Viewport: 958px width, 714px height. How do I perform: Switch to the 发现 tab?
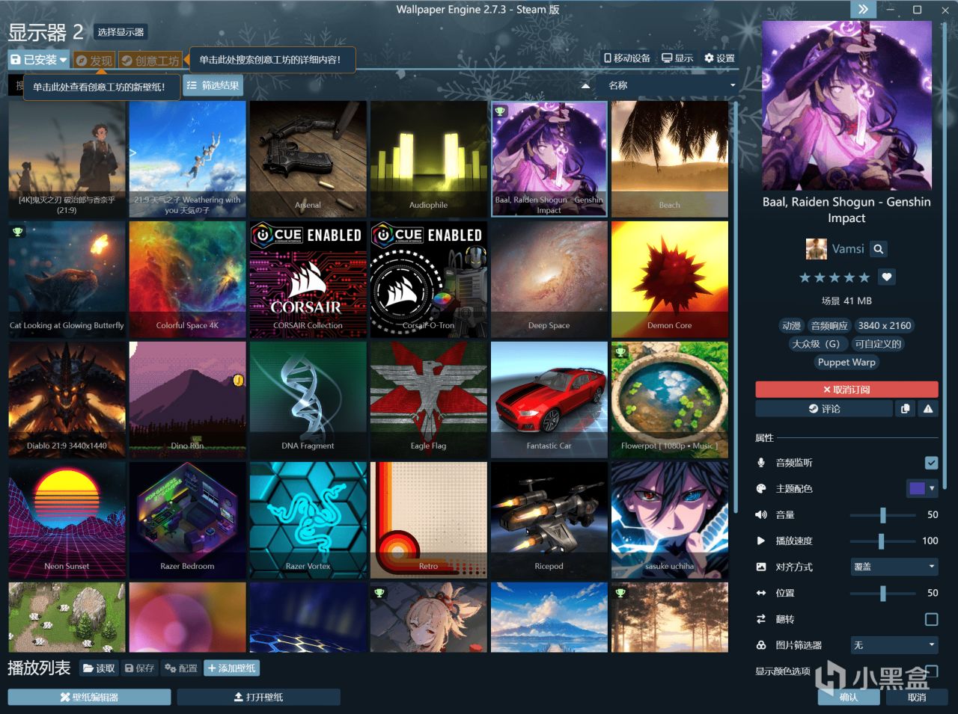click(x=94, y=61)
